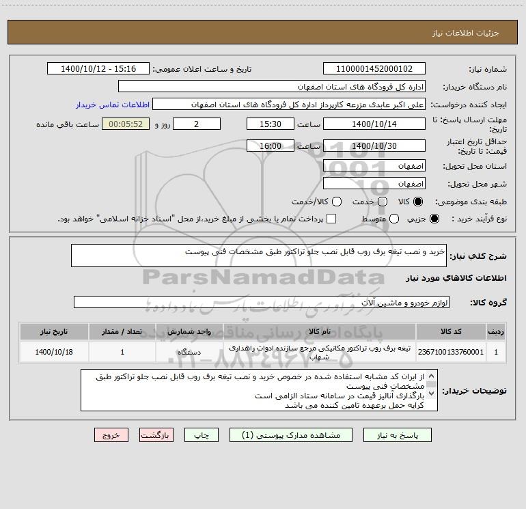Click the جزئیات اطلاعات نیاز header title

466,33
